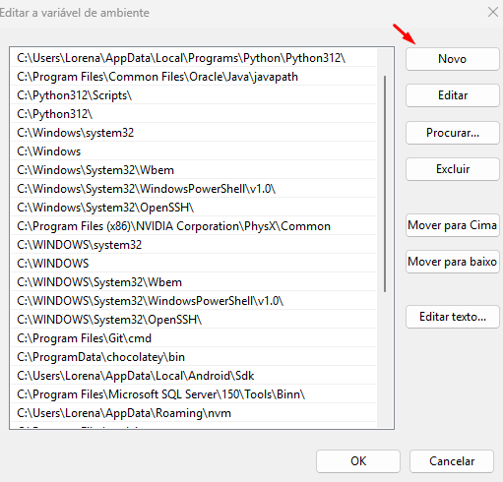
Task: Select the Roaming\nvm path entry
Action: tap(194, 413)
